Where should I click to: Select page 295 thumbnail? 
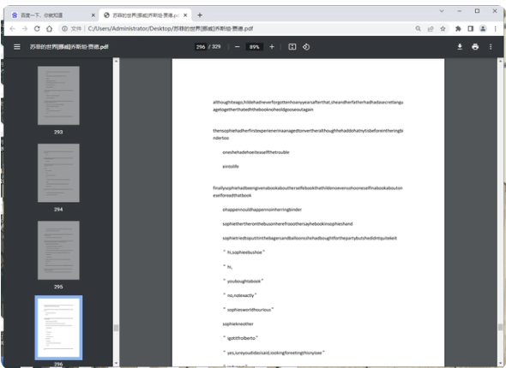pyautogui.click(x=58, y=250)
